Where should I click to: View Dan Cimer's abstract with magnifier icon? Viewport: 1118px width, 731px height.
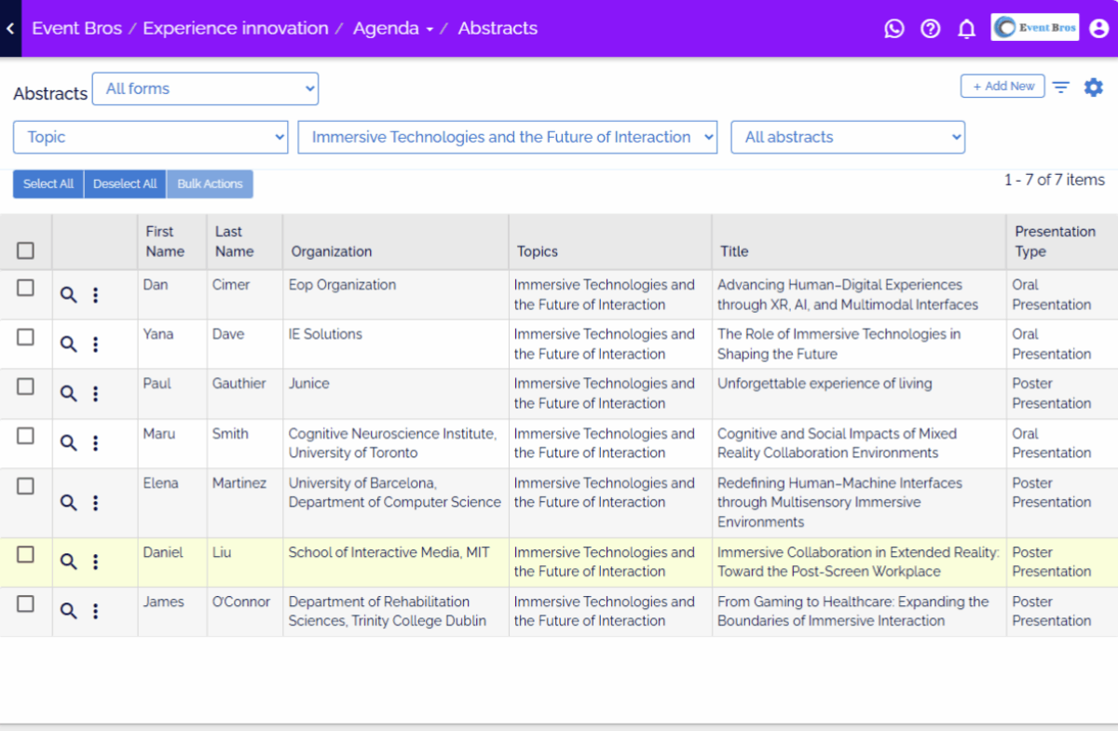pyautogui.click(x=68, y=295)
